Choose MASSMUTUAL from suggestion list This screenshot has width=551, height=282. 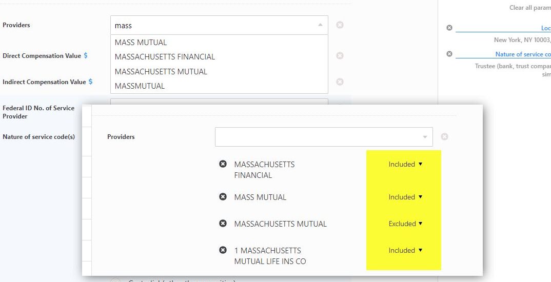(140, 86)
